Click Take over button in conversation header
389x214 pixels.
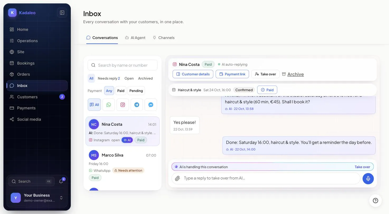[265, 74]
